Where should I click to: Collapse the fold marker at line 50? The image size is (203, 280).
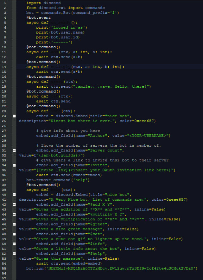tap(14, 244)
